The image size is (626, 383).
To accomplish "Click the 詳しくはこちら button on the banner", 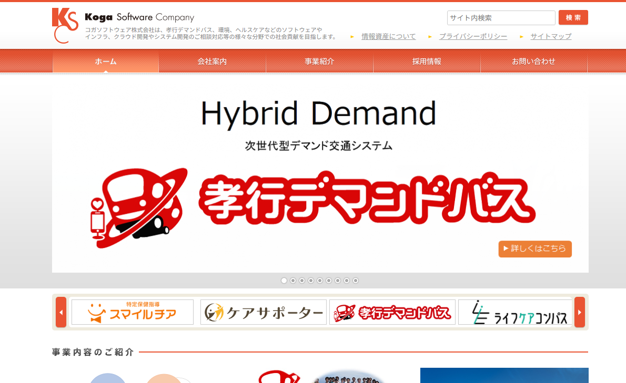I will coord(535,249).
